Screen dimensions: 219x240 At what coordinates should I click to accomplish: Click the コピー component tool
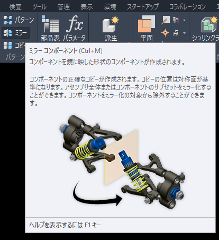(14, 46)
